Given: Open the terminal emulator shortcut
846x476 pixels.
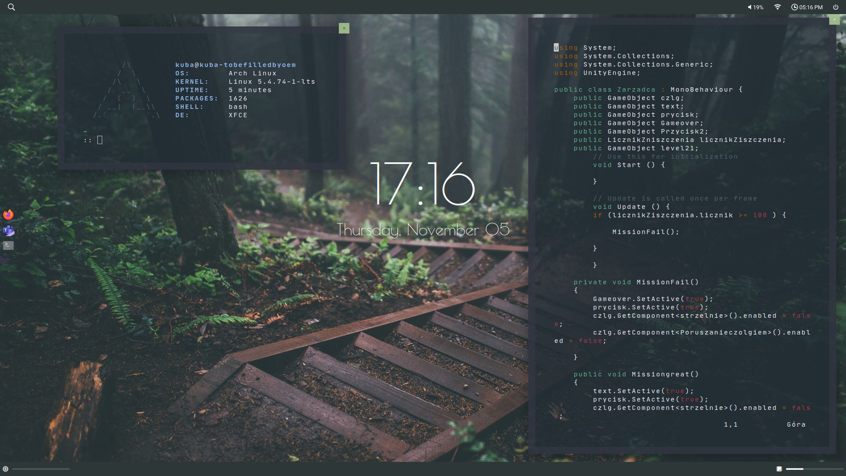Looking at the screenshot, I should [9, 245].
